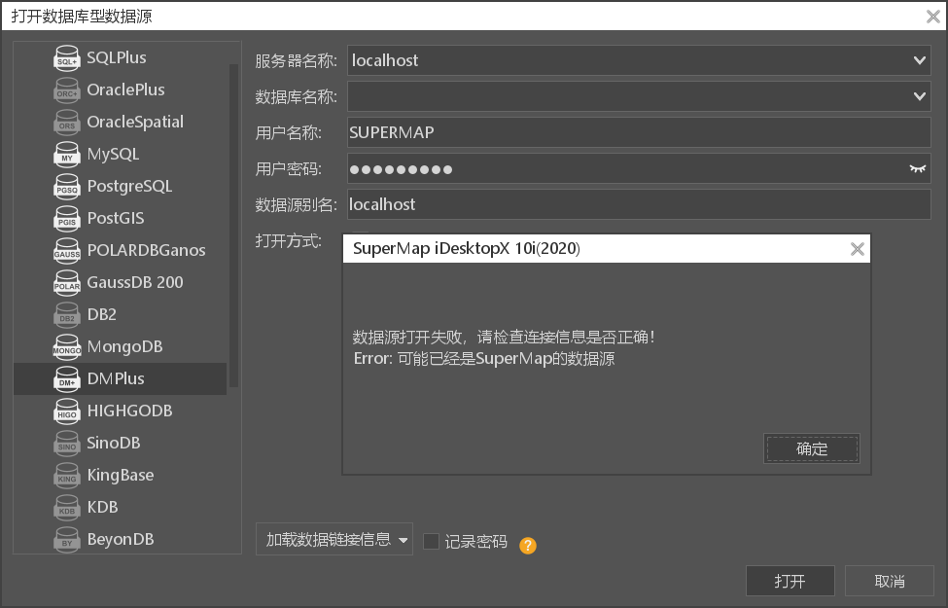This screenshot has width=948, height=608.
Task: Select the HIGHGODB database icon
Action: coord(66,411)
